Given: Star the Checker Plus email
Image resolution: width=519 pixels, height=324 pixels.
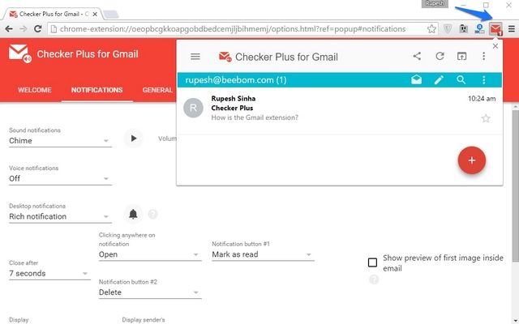Looking at the screenshot, I should 486,118.
